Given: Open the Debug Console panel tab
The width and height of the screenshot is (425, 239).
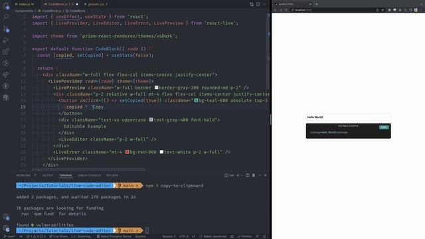Looking at the screenshot, I should coord(89,175).
